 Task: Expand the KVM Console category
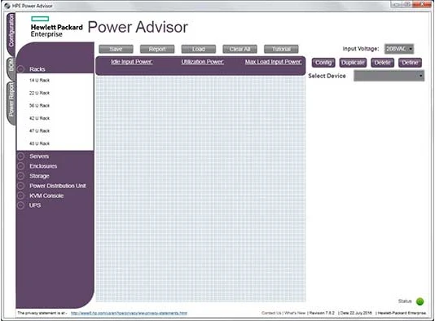point(21,196)
